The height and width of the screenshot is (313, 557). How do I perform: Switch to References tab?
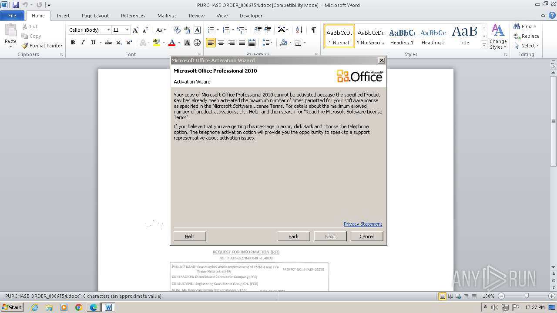point(133,16)
